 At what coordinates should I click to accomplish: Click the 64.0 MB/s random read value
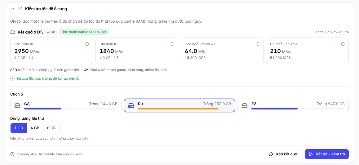pyautogui.click(x=196, y=51)
